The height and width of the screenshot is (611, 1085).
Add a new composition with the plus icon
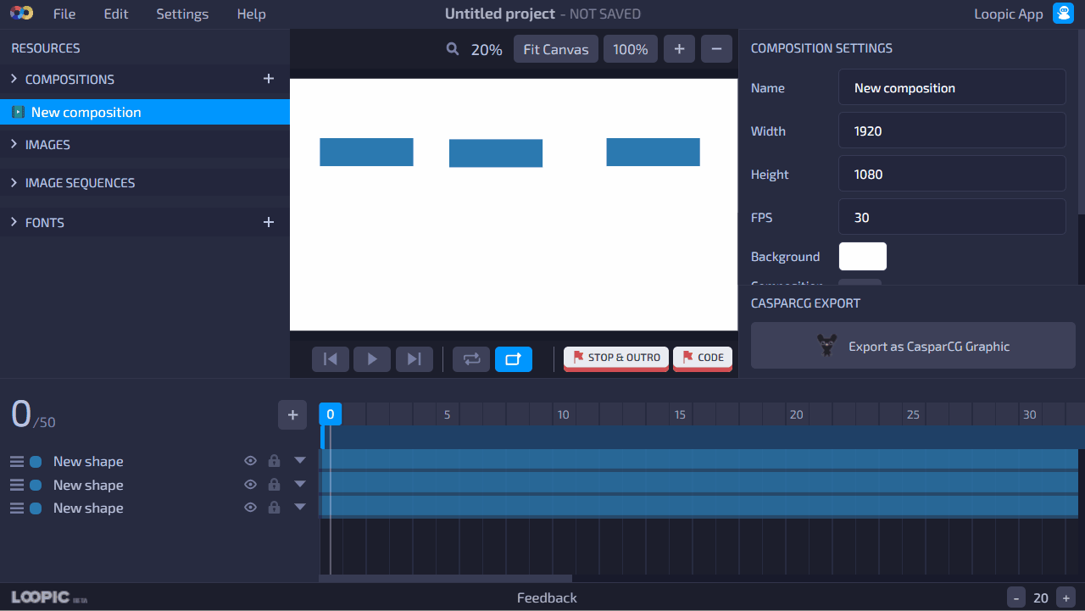click(269, 79)
